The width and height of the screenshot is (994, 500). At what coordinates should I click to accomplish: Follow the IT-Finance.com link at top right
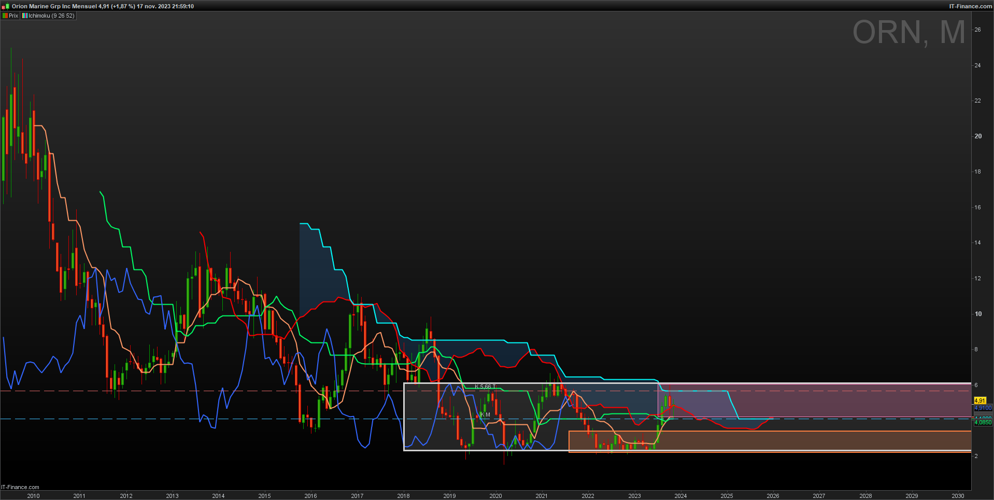pyautogui.click(x=970, y=6)
